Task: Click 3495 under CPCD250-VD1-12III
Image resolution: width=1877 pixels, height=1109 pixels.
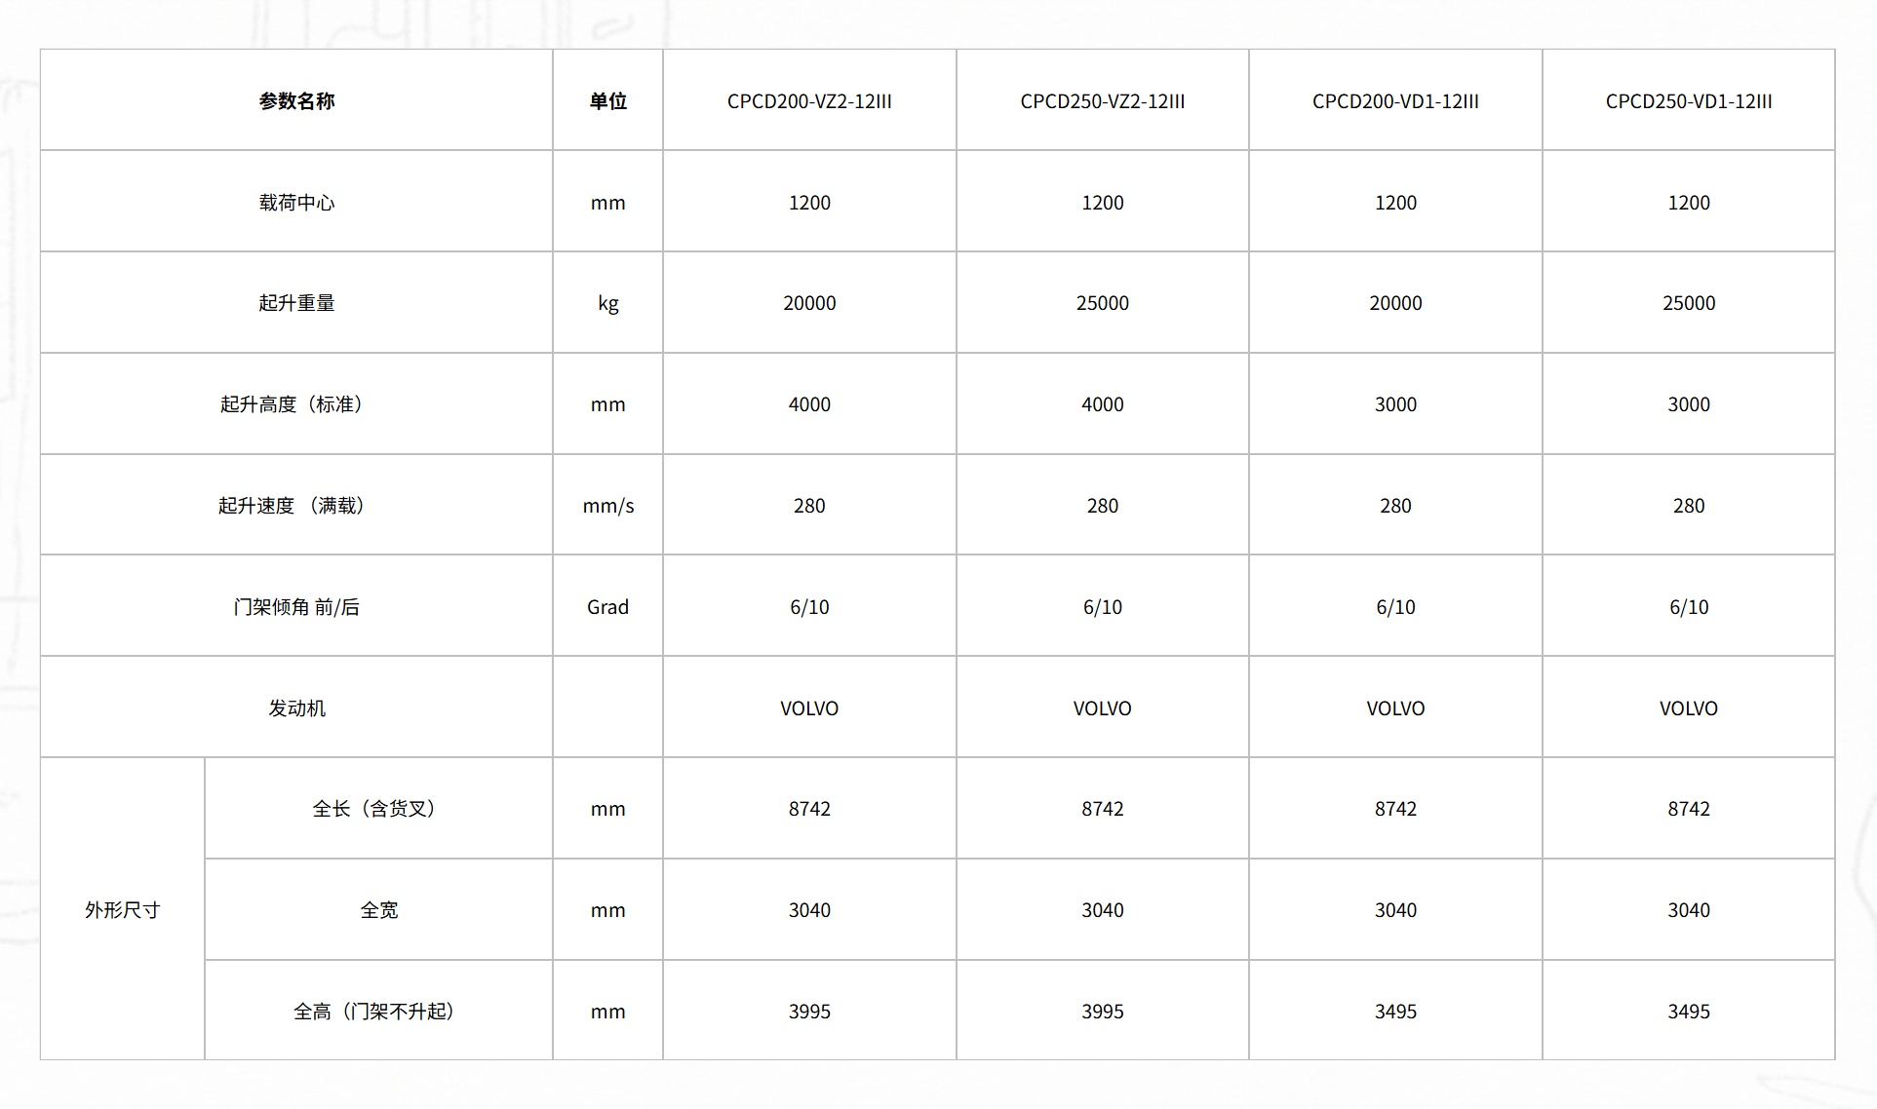Action: coord(1688,1012)
